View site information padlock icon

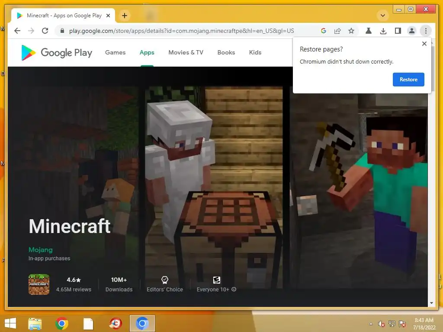(62, 31)
